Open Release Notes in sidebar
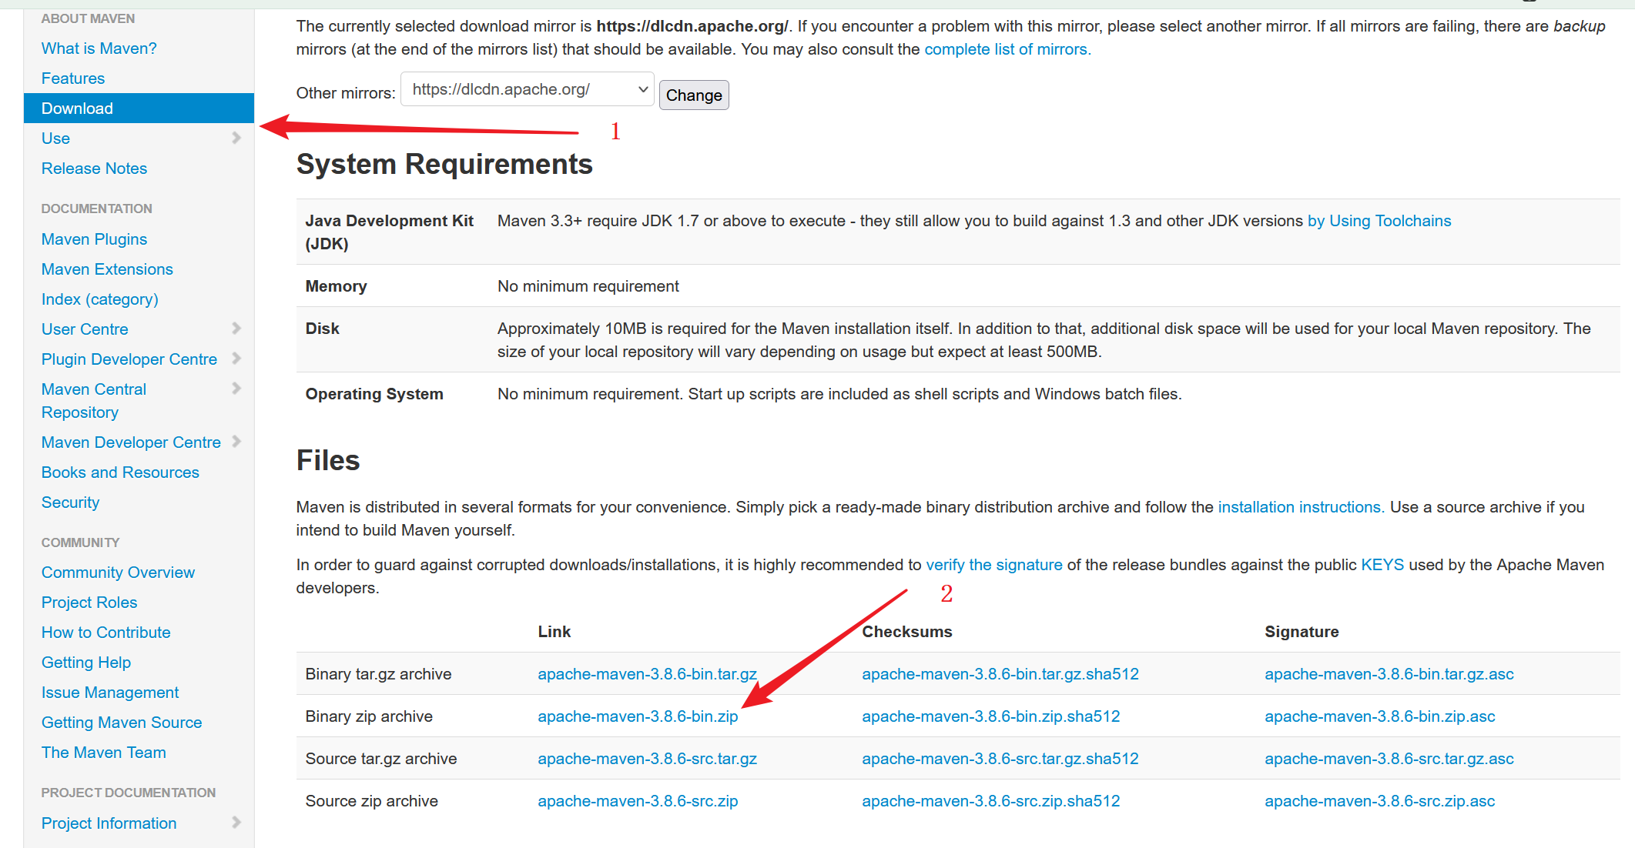Image resolution: width=1635 pixels, height=848 pixels. [x=94, y=169]
